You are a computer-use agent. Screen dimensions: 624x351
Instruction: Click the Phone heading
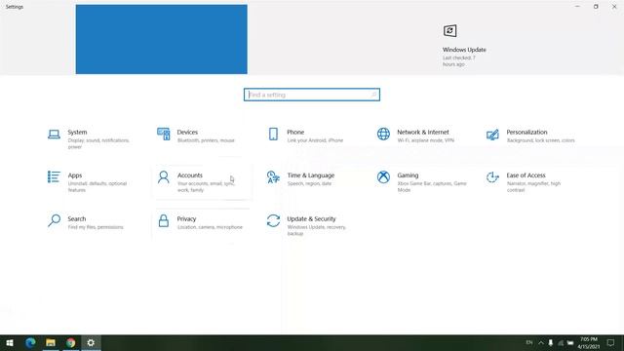coord(295,133)
